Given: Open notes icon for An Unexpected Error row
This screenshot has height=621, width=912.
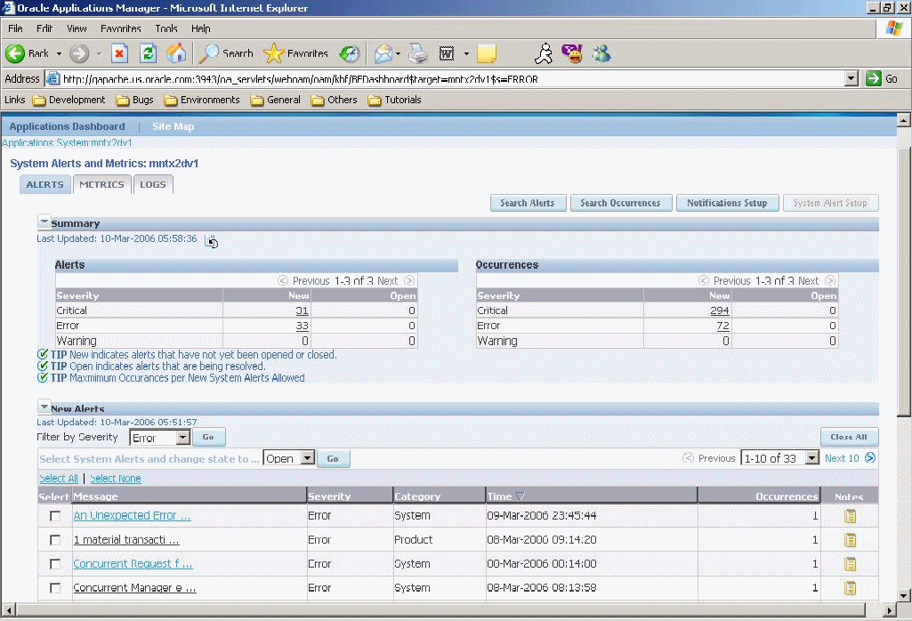Looking at the screenshot, I should pyautogui.click(x=850, y=515).
